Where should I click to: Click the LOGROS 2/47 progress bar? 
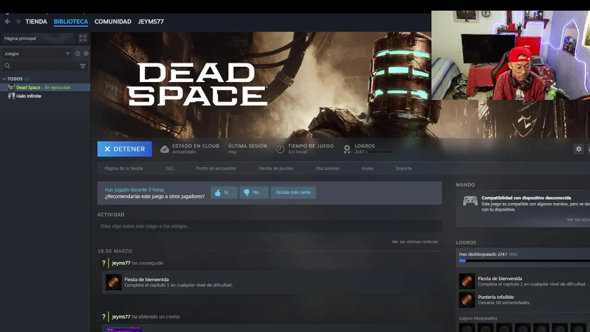tap(379, 152)
